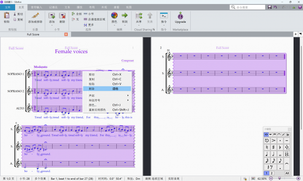Image resolution: width=303 pixels, height=181 pixels.
Task: Click the accent (>) key on the keypad
Action: point(274,140)
